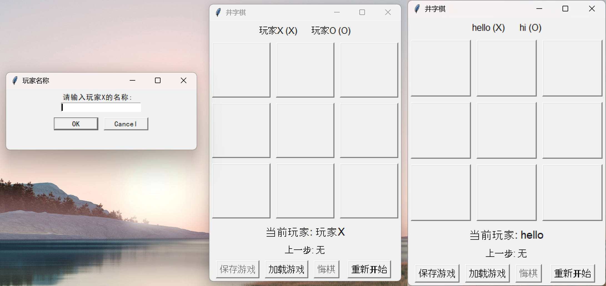
Task: Click 重新开始 in the hello window
Action: tap(573, 273)
